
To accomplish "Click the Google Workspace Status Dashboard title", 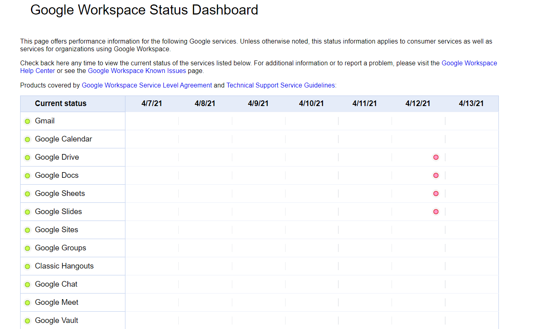I will pos(144,10).
